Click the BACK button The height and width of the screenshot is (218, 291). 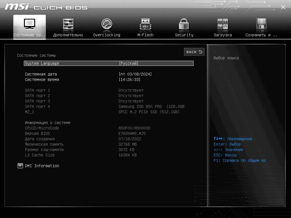click(x=194, y=52)
